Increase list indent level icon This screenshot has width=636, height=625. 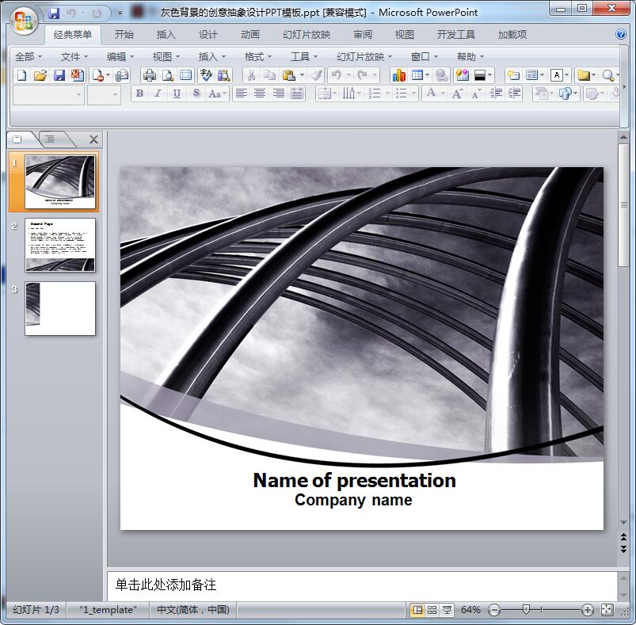(x=514, y=93)
